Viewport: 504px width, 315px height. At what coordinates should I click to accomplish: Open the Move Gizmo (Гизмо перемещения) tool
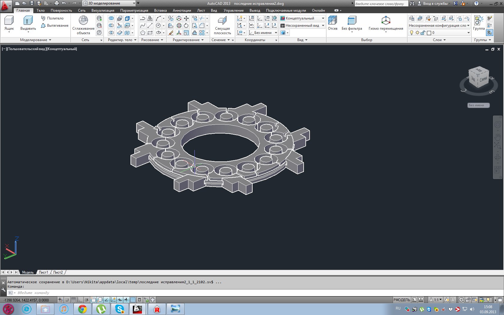pyautogui.click(x=385, y=21)
